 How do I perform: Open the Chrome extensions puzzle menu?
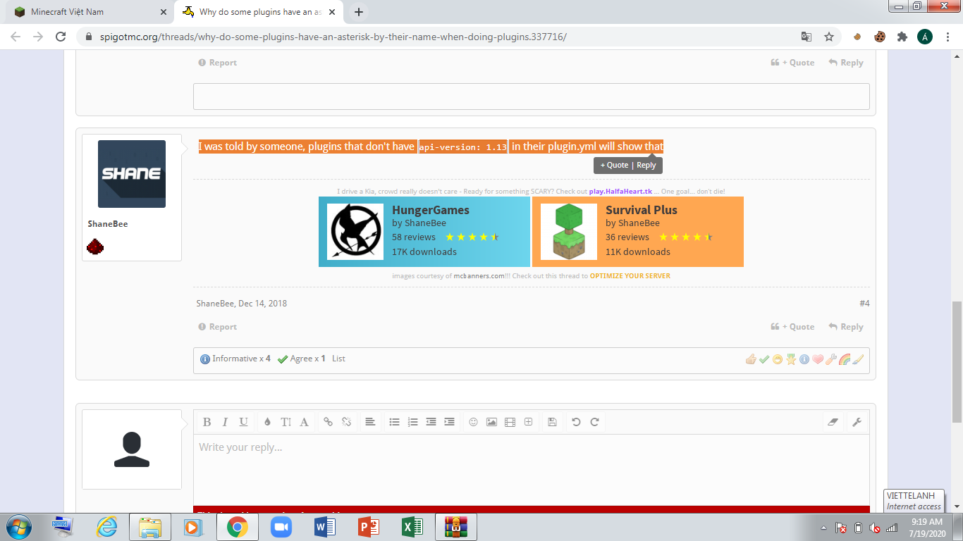[902, 37]
